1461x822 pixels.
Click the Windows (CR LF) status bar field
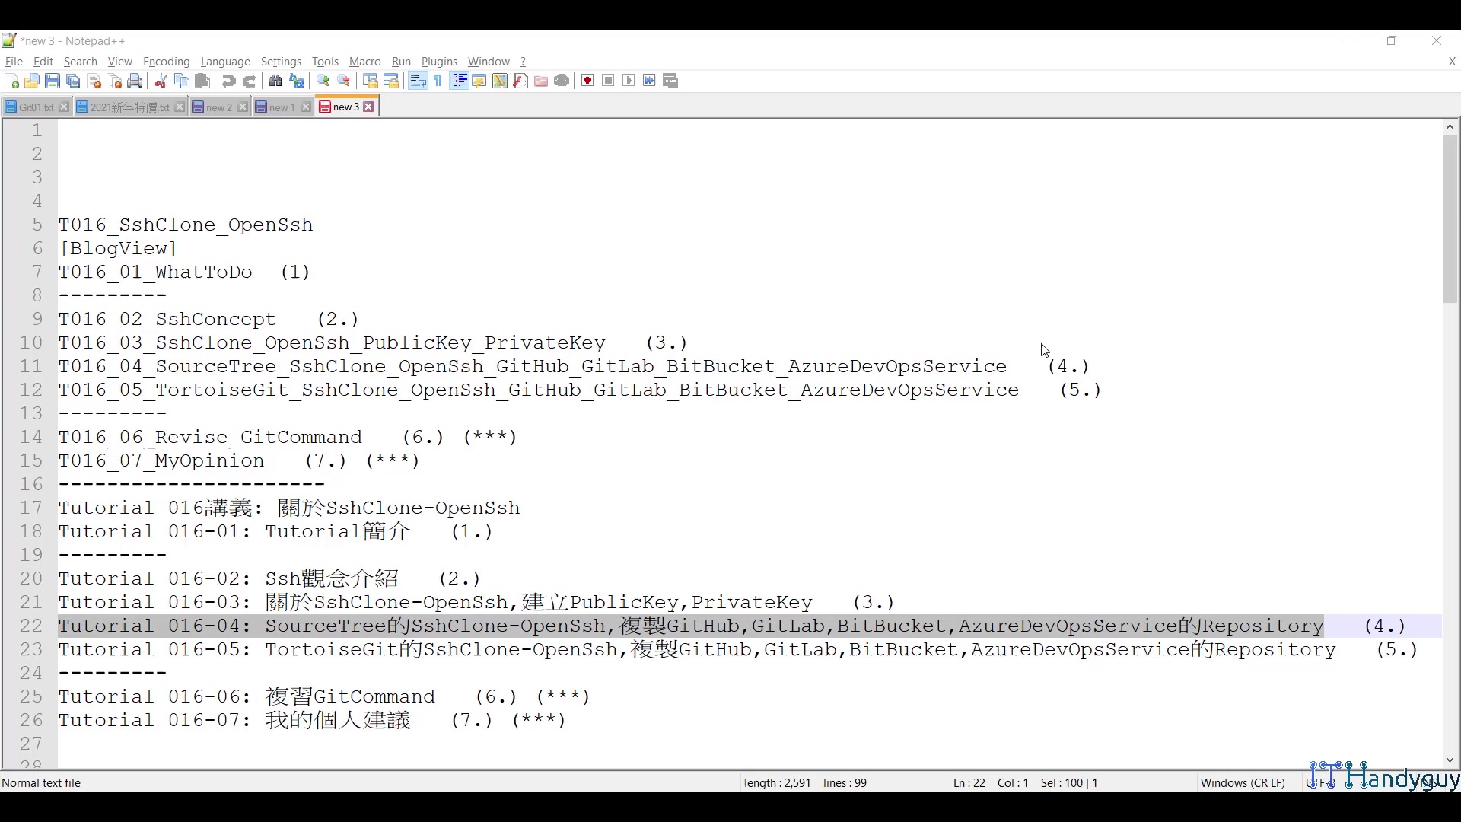click(x=1242, y=782)
